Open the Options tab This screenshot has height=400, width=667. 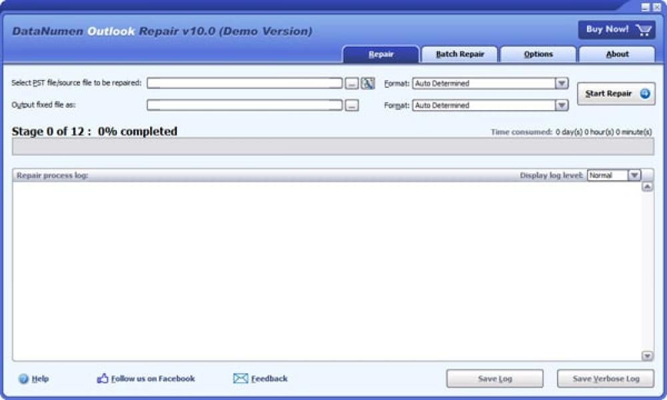[x=538, y=54]
